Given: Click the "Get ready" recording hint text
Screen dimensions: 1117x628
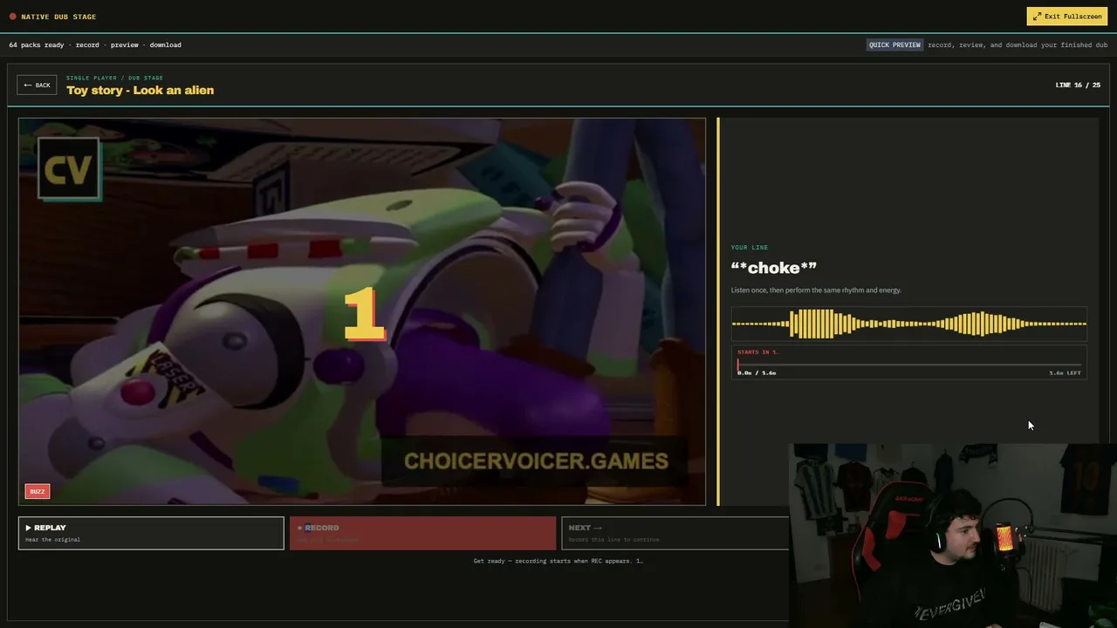Looking at the screenshot, I should coord(558,561).
